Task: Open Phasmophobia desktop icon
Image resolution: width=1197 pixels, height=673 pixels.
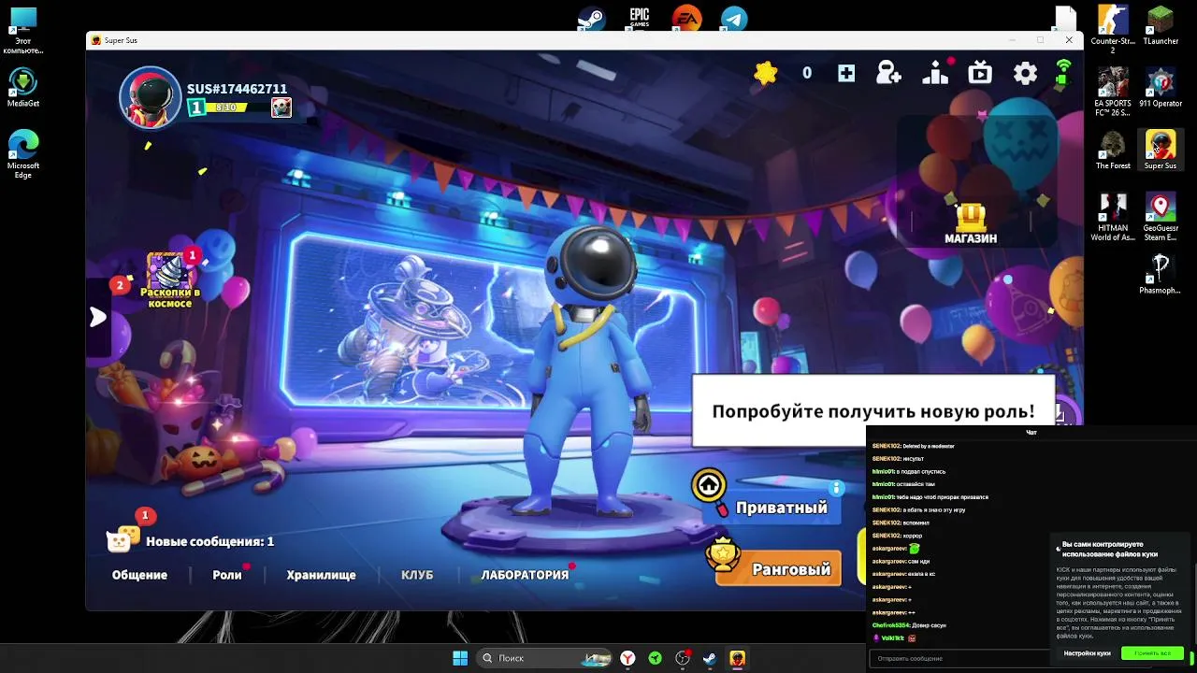Action: [x=1161, y=275]
